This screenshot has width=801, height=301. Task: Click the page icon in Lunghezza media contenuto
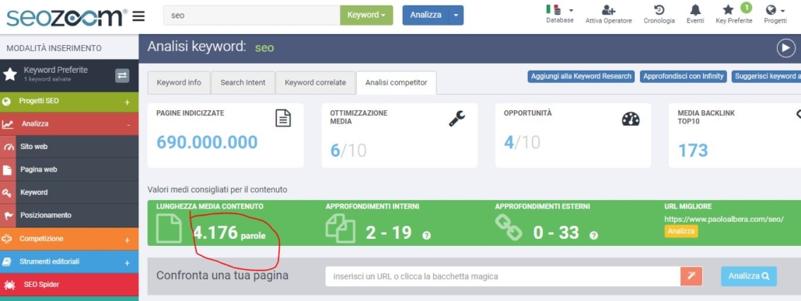pos(169,227)
